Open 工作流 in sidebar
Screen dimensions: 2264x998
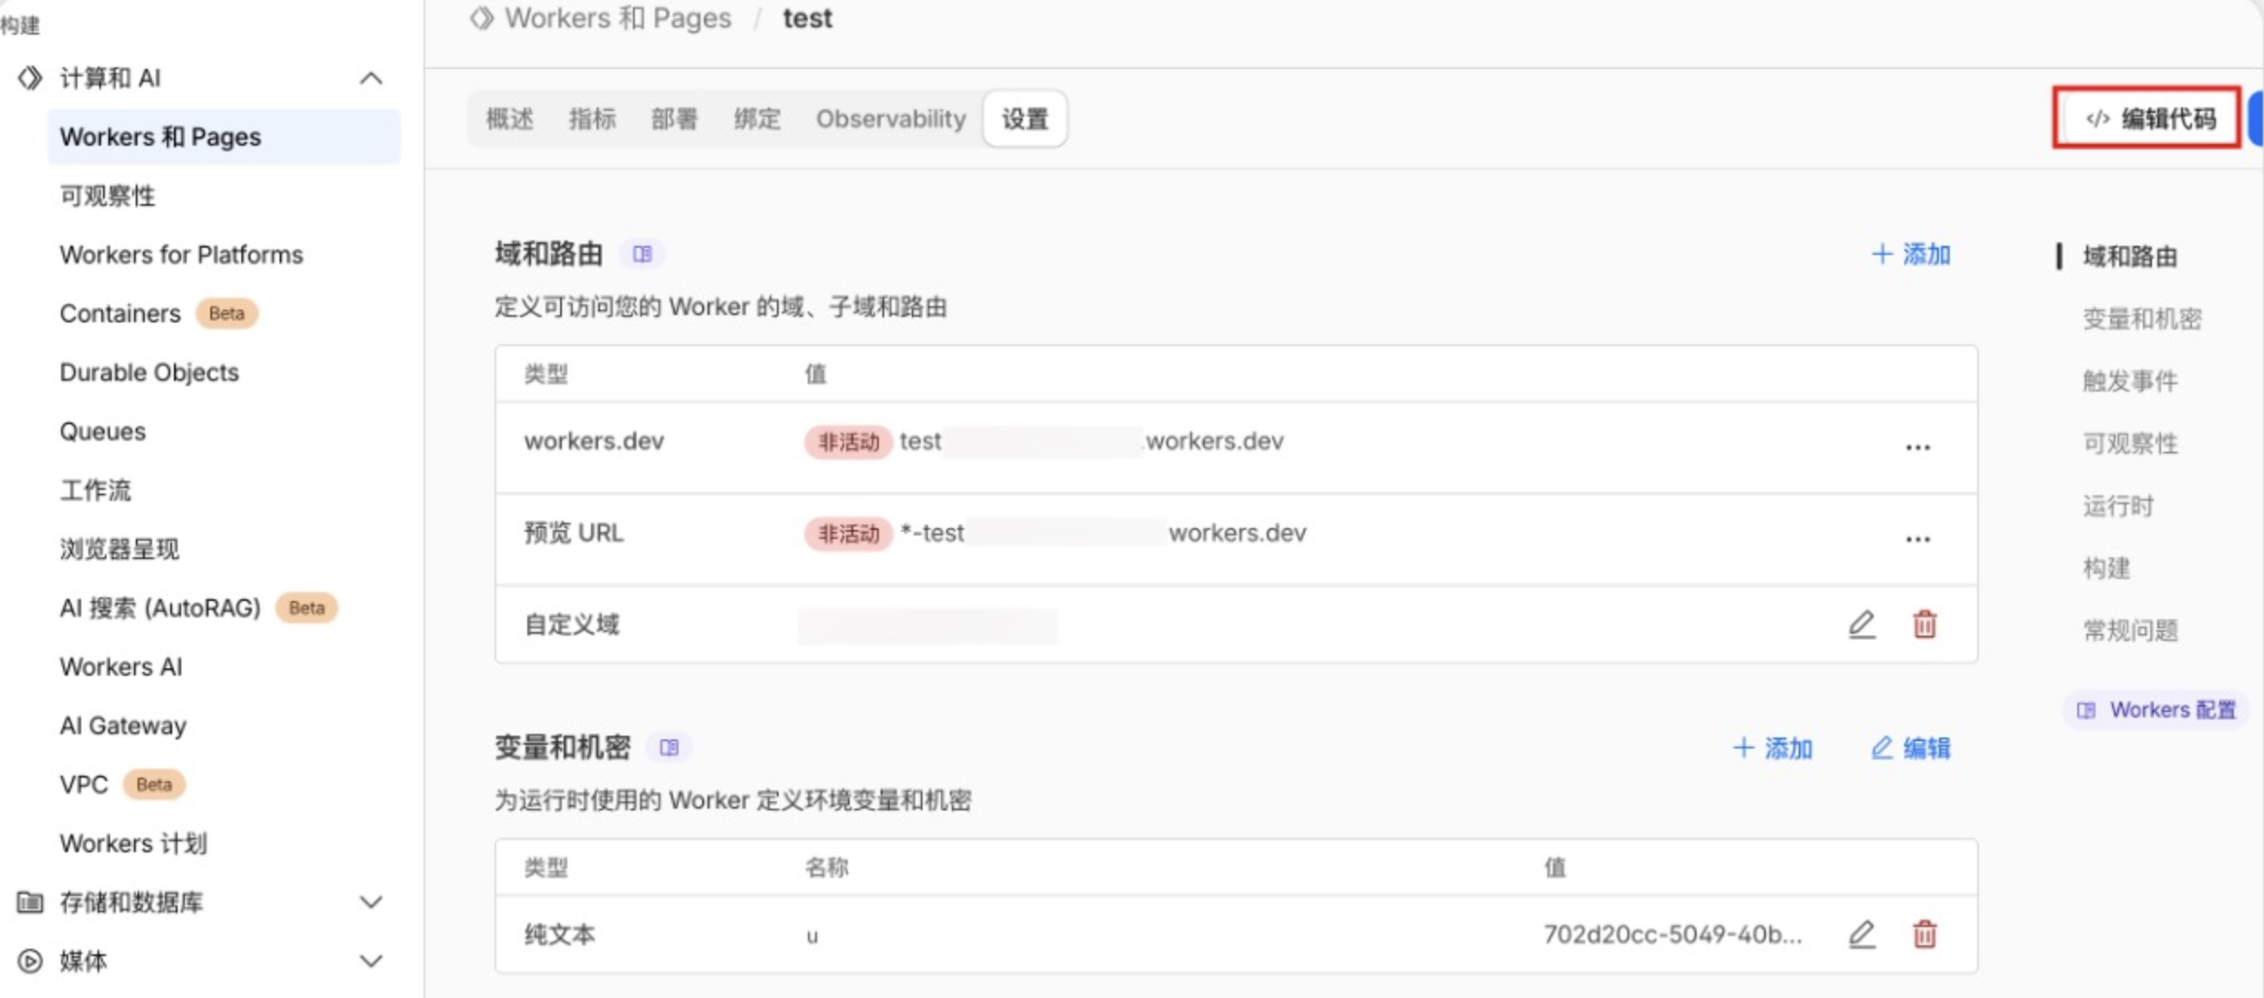pyautogui.click(x=96, y=490)
